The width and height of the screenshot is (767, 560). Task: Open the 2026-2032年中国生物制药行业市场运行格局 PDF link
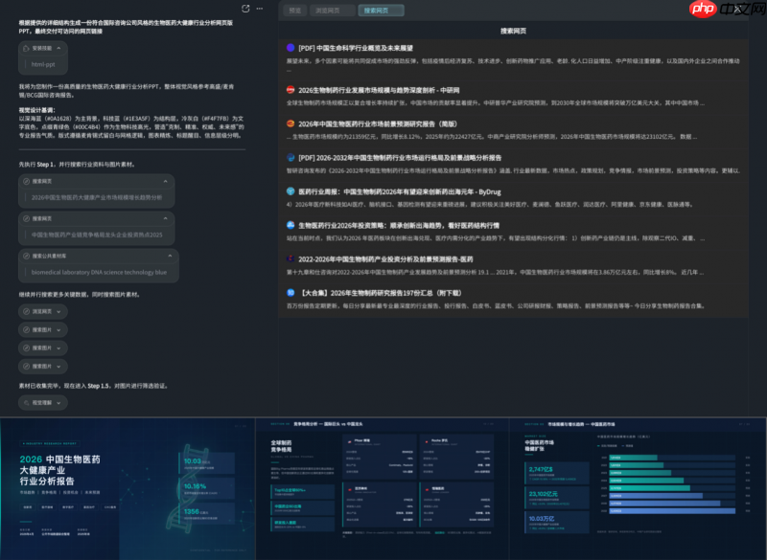tap(400, 158)
